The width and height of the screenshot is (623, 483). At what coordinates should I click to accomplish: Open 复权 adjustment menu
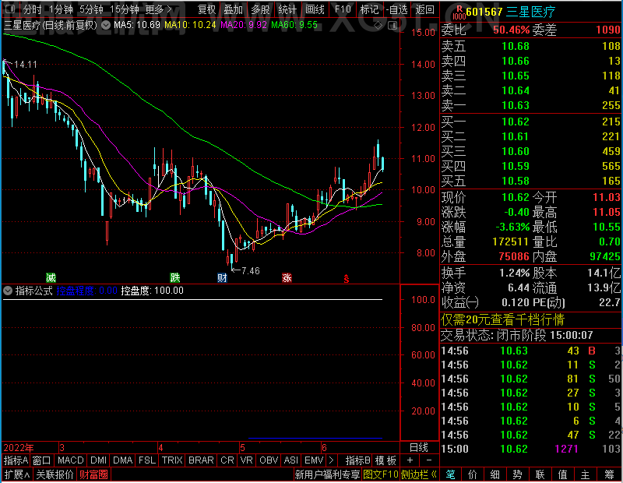tap(206, 9)
